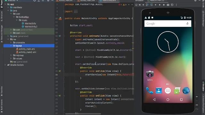The image size is (205, 115).
Task: Rotate the emulator left
Action: [x=147, y=5]
